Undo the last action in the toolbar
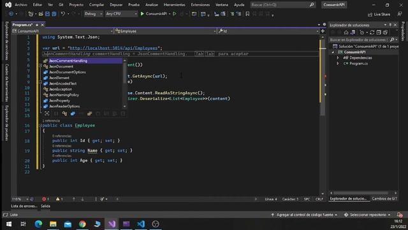Screen dimensions: 408x230 pyautogui.click(x=62, y=14)
